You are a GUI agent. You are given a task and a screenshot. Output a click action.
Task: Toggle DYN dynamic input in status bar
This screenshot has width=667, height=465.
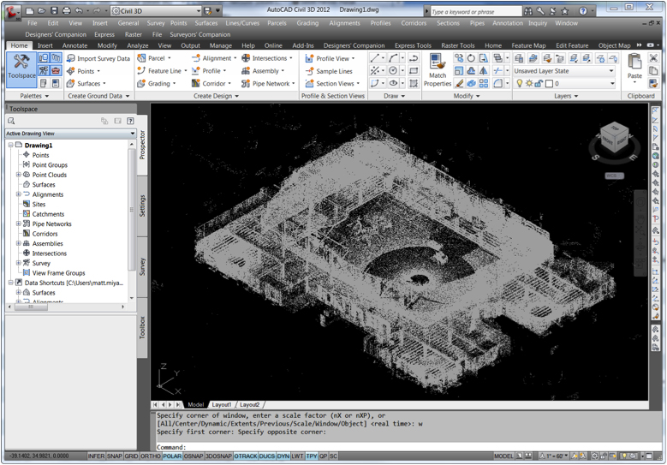283,456
